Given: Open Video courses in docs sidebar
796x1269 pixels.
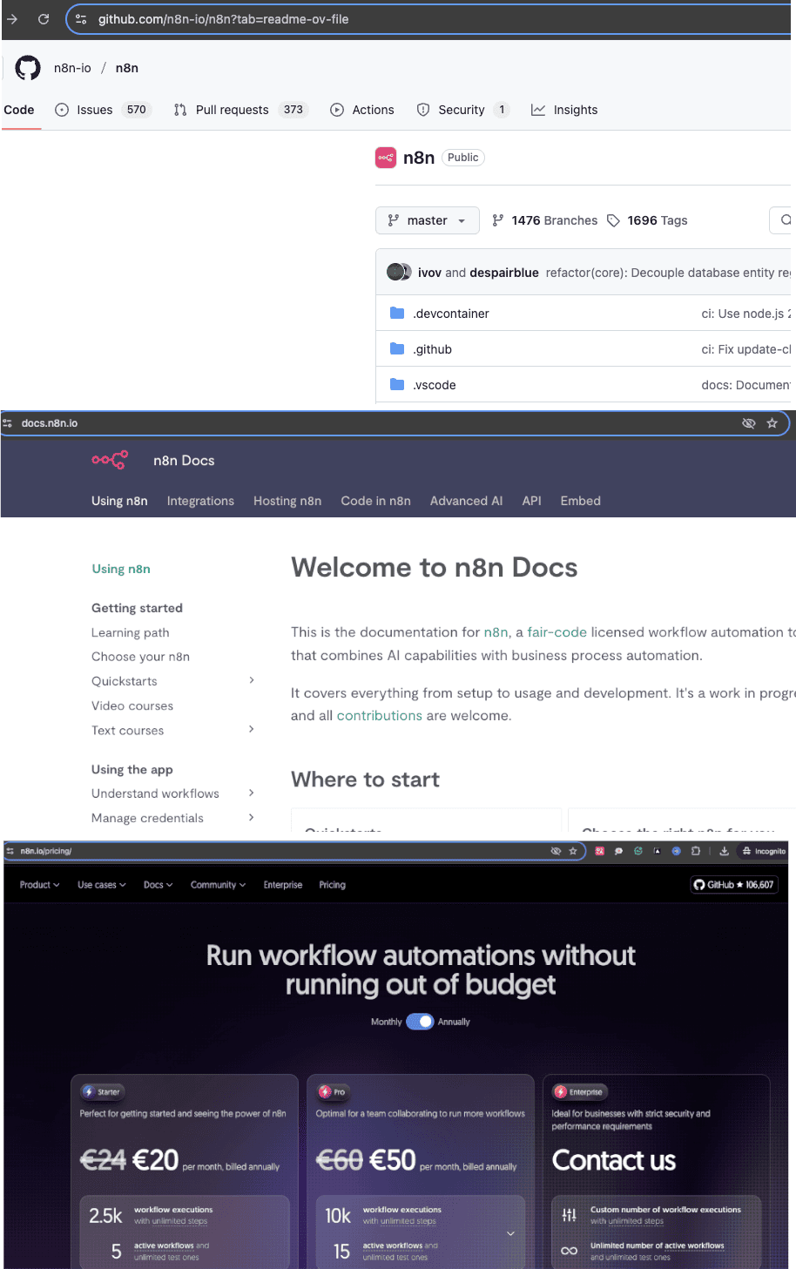Looking at the screenshot, I should (x=132, y=705).
